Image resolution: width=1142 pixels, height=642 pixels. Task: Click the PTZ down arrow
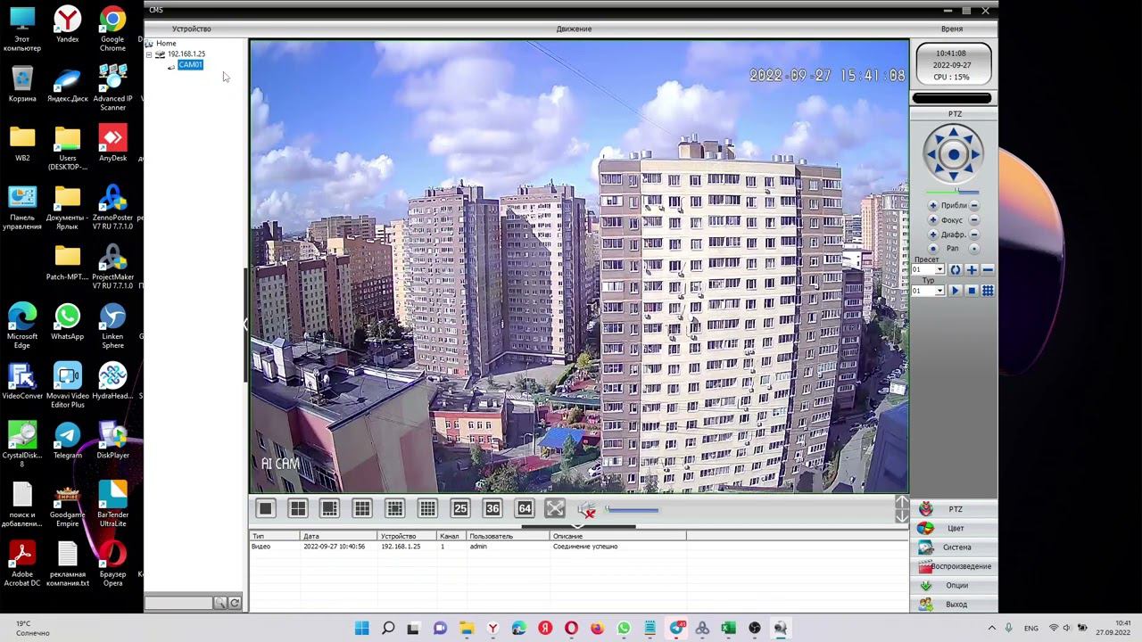[954, 175]
